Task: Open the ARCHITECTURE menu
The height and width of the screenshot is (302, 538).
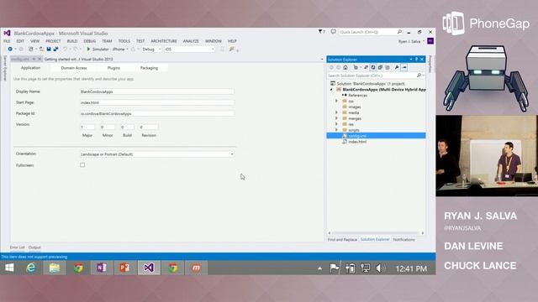Action: coord(164,41)
